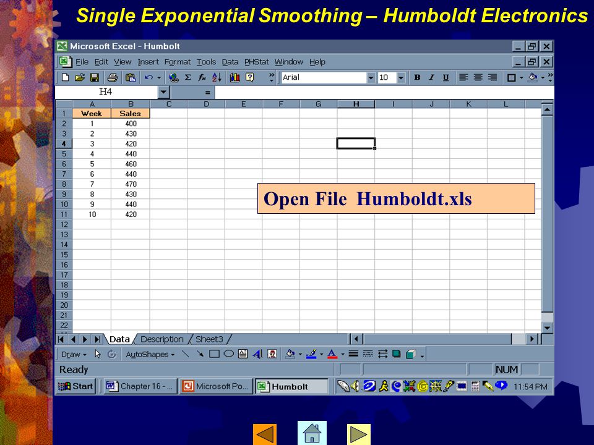Click the Insert Hyperlink globe icon
Viewport: 594px width, 445px height.
(174, 78)
